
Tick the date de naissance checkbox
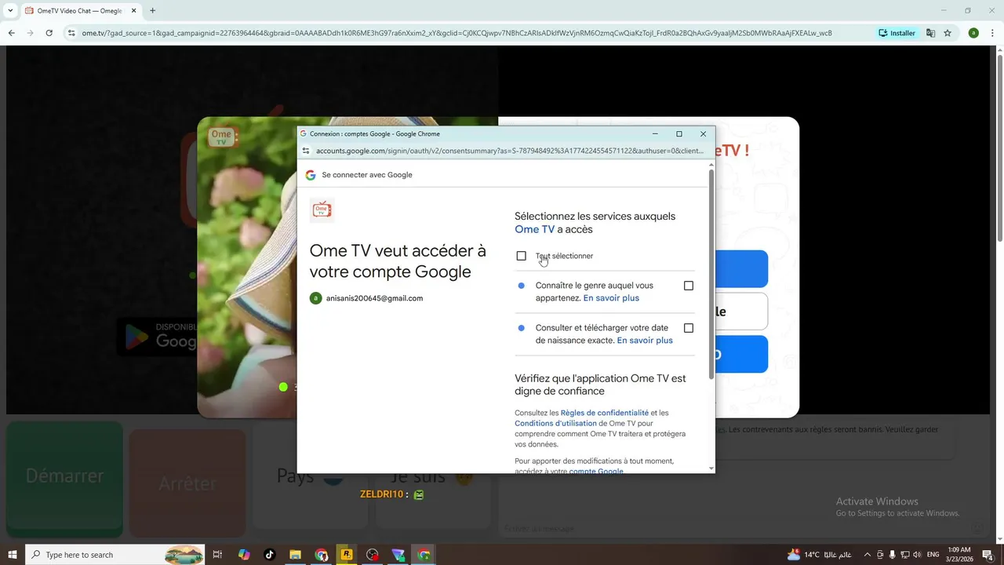(x=689, y=328)
